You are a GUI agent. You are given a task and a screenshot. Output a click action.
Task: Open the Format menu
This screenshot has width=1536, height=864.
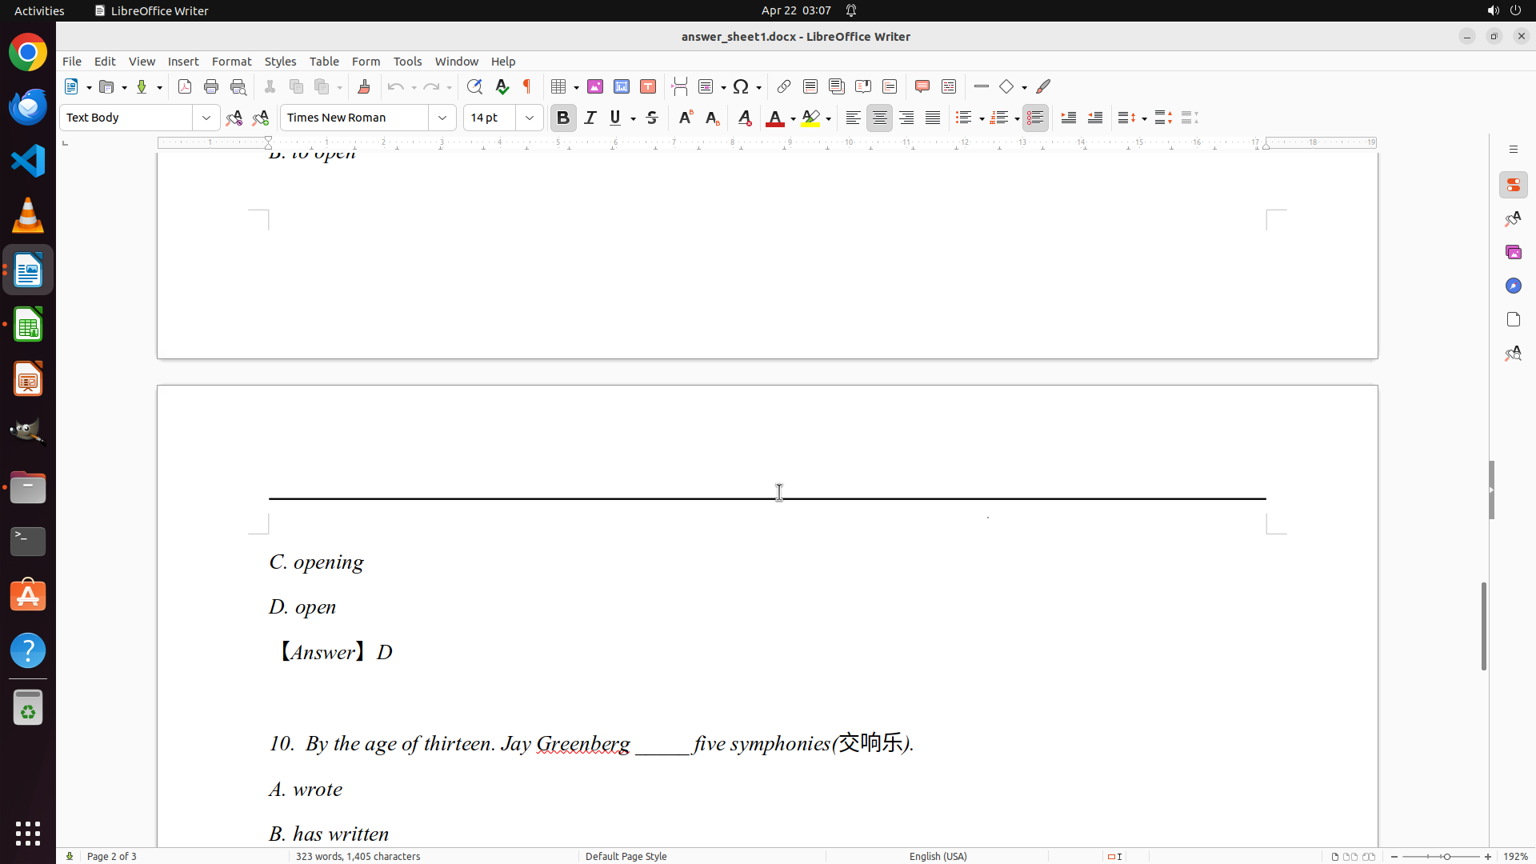[231, 62]
